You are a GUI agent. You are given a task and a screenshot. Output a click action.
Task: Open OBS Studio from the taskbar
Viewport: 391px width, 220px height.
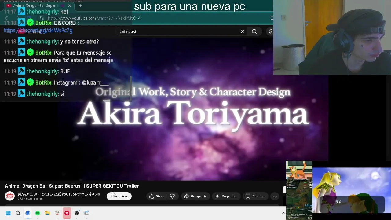tap(77, 213)
